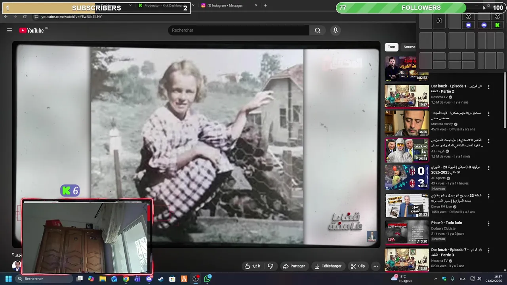Viewport: 507px width, 285px height.
Task: Open options menu for Diwan FM Live video
Action: pyautogui.click(x=488, y=196)
